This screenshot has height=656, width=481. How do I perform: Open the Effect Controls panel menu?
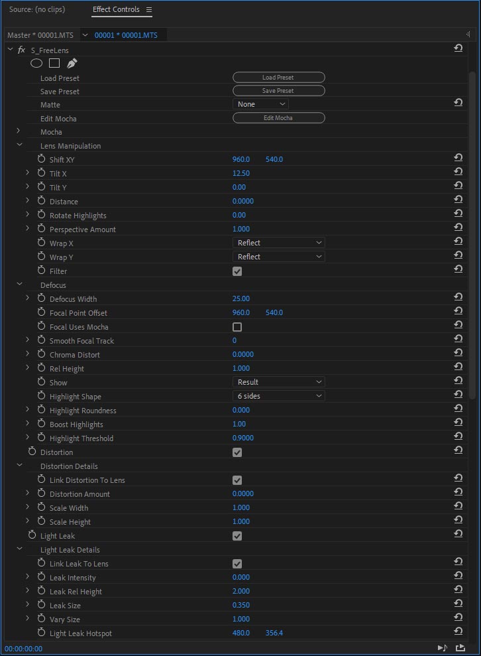tap(149, 10)
